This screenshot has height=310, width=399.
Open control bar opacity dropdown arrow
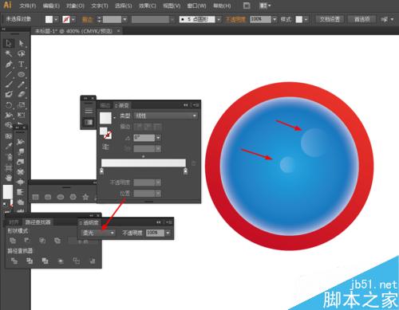[275, 19]
